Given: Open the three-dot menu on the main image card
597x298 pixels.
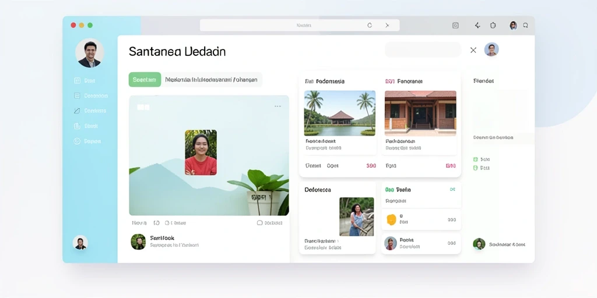Looking at the screenshot, I should point(278,107).
